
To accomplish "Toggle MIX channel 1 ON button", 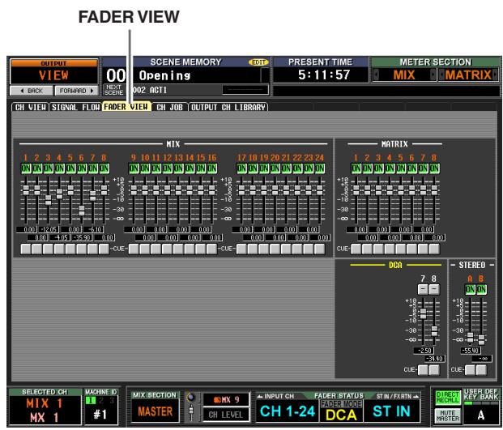I will [26, 168].
